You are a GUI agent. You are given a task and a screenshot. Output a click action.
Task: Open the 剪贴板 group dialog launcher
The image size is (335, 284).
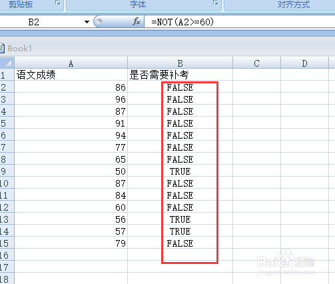(x=58, y=3)
